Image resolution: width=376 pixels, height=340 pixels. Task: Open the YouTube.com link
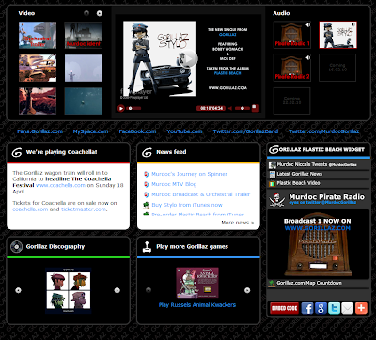184,131
